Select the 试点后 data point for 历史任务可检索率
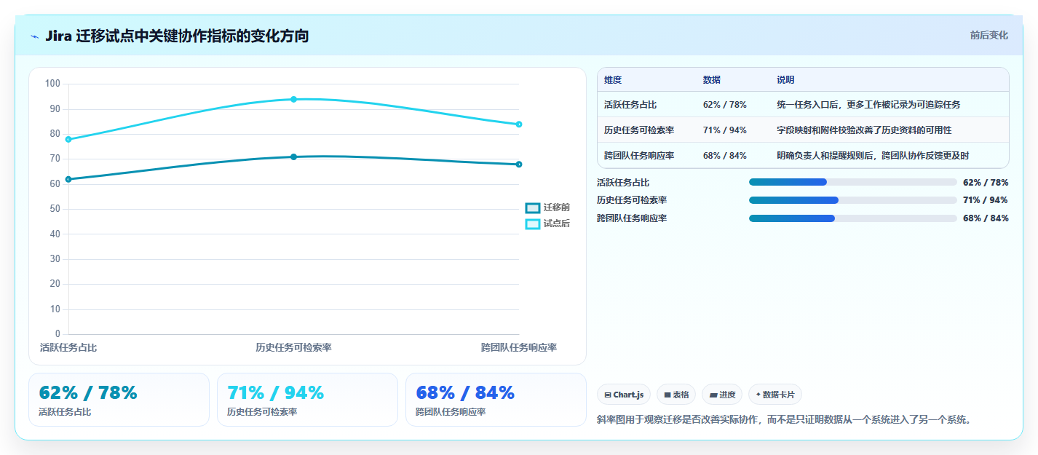 pyautogui.click(x=293, y=99)
